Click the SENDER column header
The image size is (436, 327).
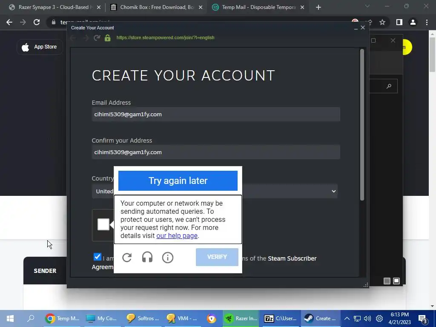point(45,271)
